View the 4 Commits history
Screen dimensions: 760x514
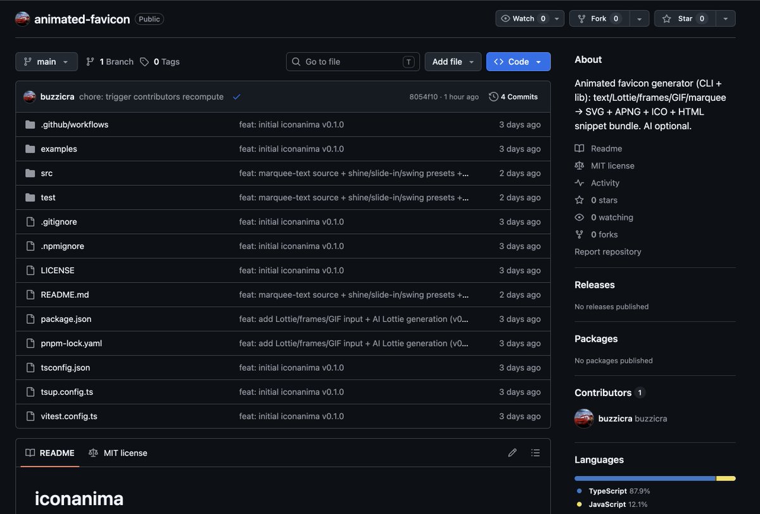tap(514, 97)
